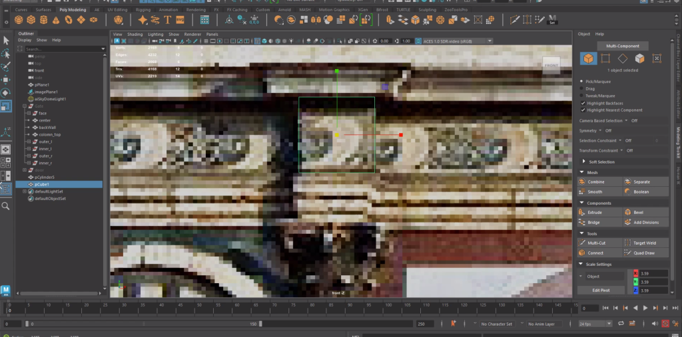The height and width of the screenshot is (337, 682).
Task: Choose Face selection mode in Modeling Toolkit
Action: (639, 58)
